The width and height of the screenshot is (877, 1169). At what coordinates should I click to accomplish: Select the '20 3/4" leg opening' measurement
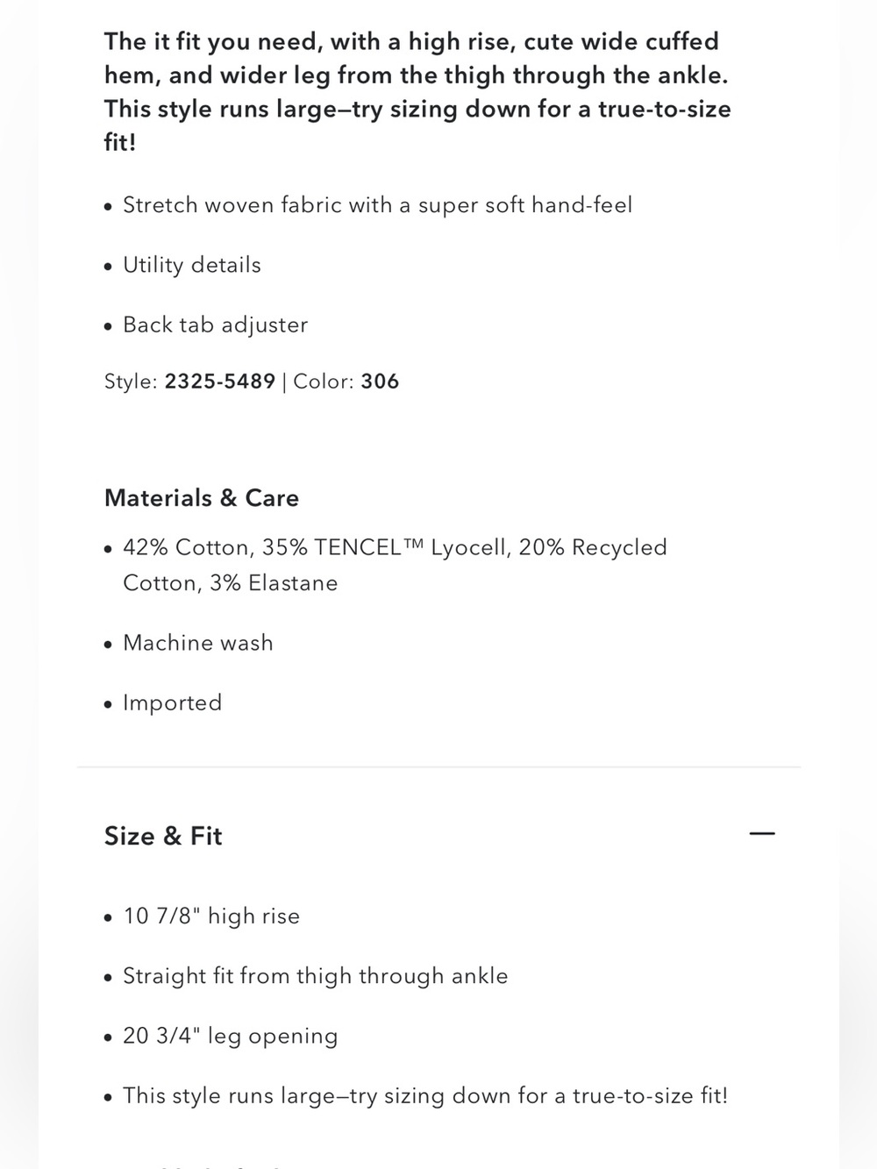(230, 1036)
